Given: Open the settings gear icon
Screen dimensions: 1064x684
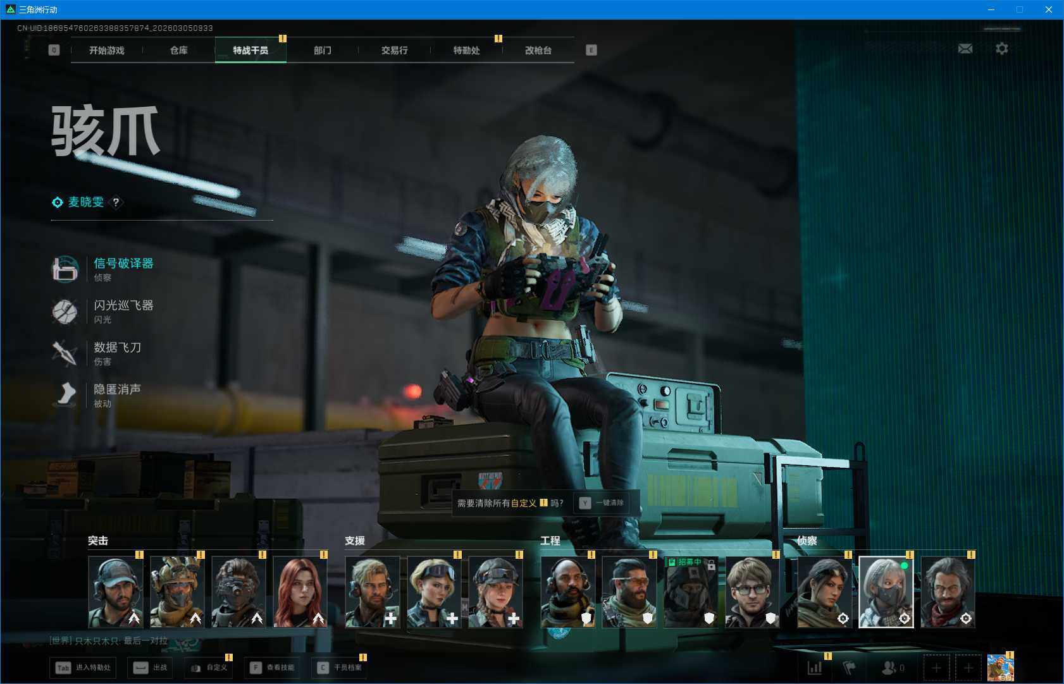Looking at the screenshot, I should 1002,49.
